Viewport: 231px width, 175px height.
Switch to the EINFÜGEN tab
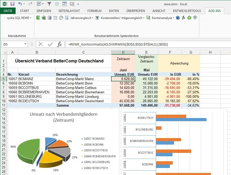pyautogui.click(x=44, y=11)
